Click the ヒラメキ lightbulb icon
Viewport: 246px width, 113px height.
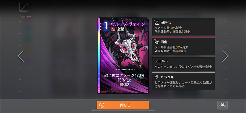coord(157,77)
